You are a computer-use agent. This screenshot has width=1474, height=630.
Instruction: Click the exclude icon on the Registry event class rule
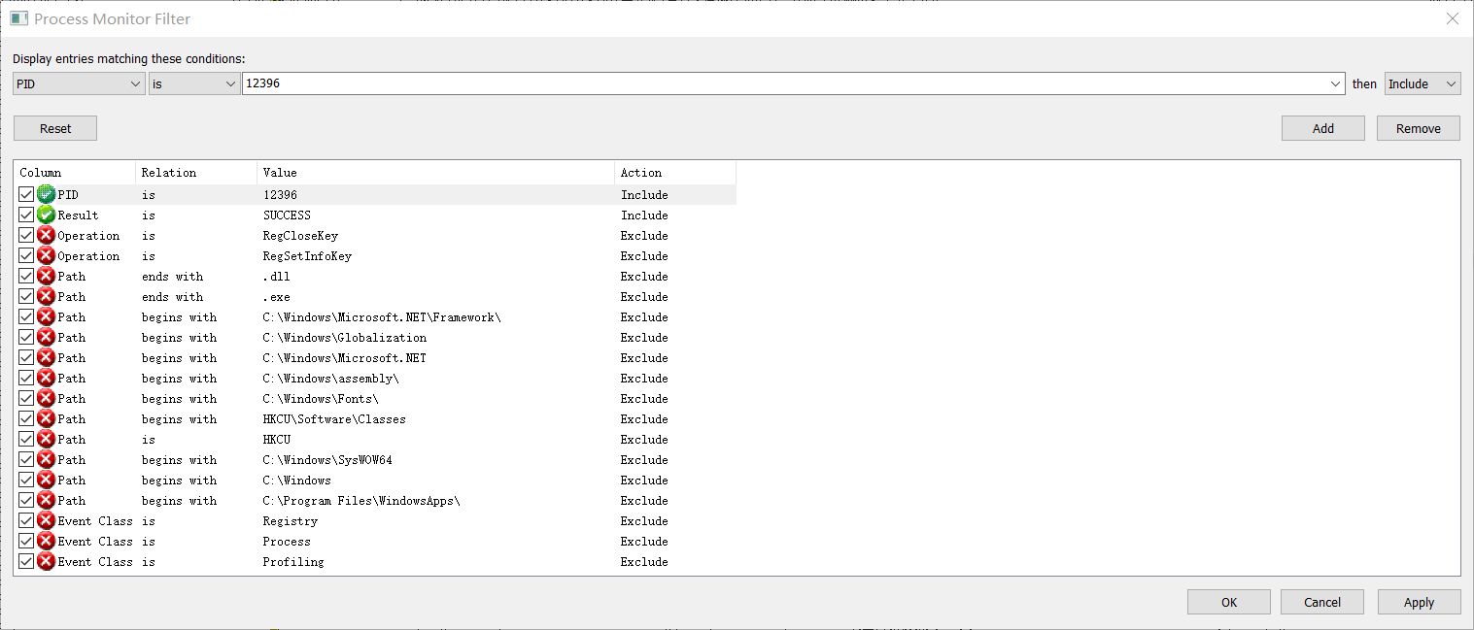tap(46, 520)
